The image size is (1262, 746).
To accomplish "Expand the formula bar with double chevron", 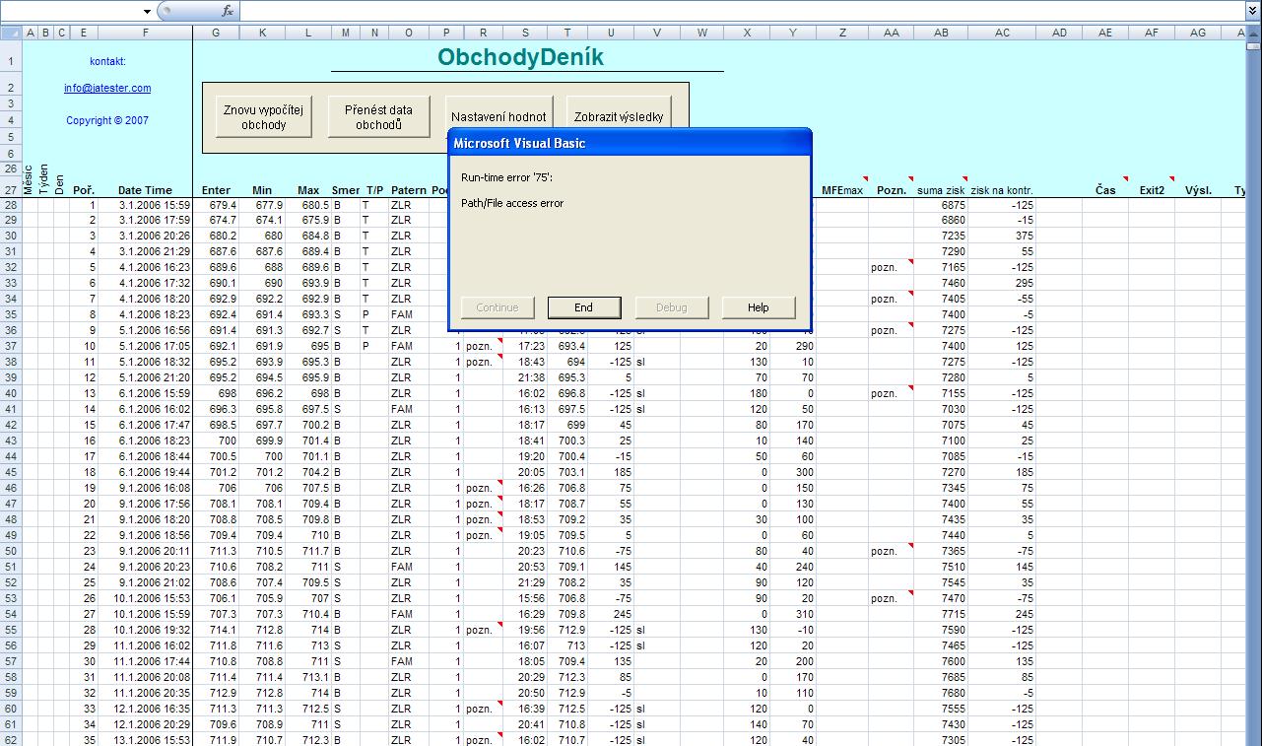I will pos(1253,11).
